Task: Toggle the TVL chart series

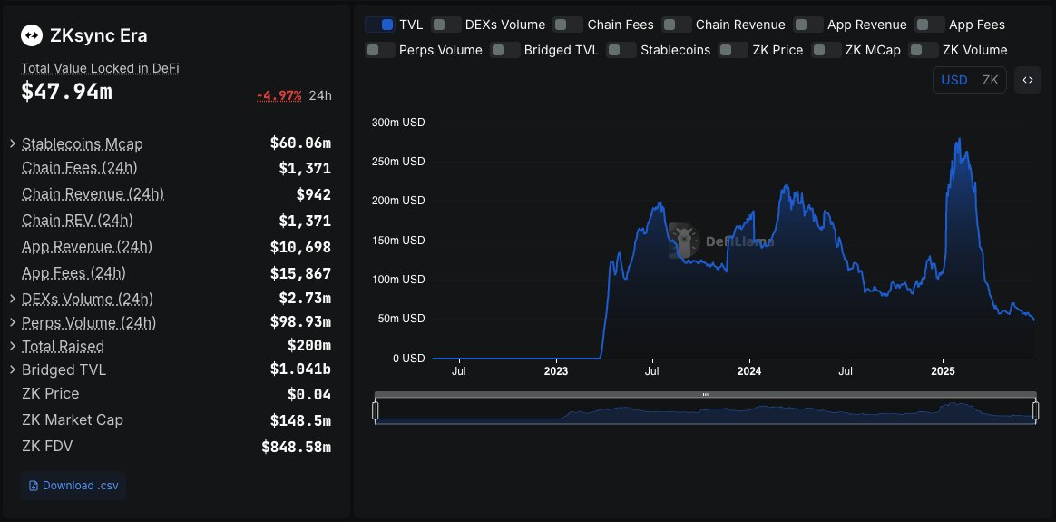Action: (380, 25)
